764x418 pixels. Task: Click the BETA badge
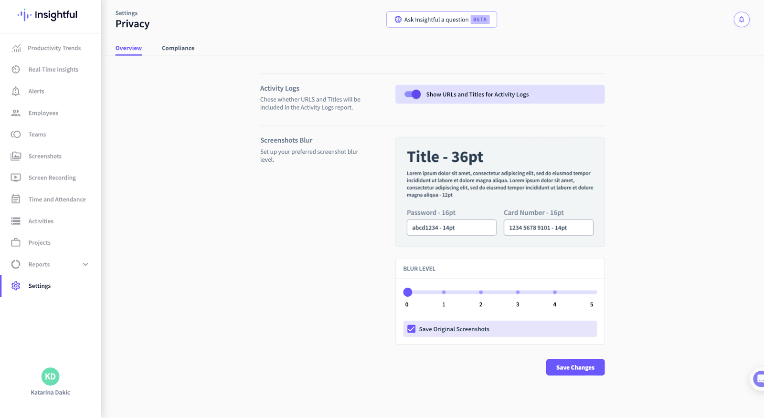pyautogui.click(x=480, y=20)
